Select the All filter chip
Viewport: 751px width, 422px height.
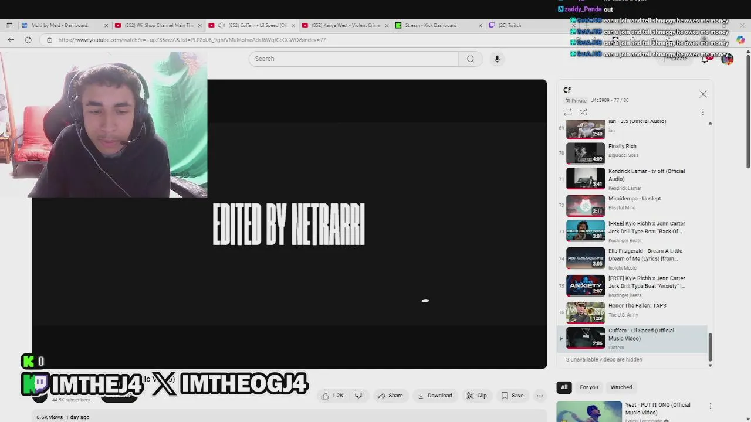(564, 387)
